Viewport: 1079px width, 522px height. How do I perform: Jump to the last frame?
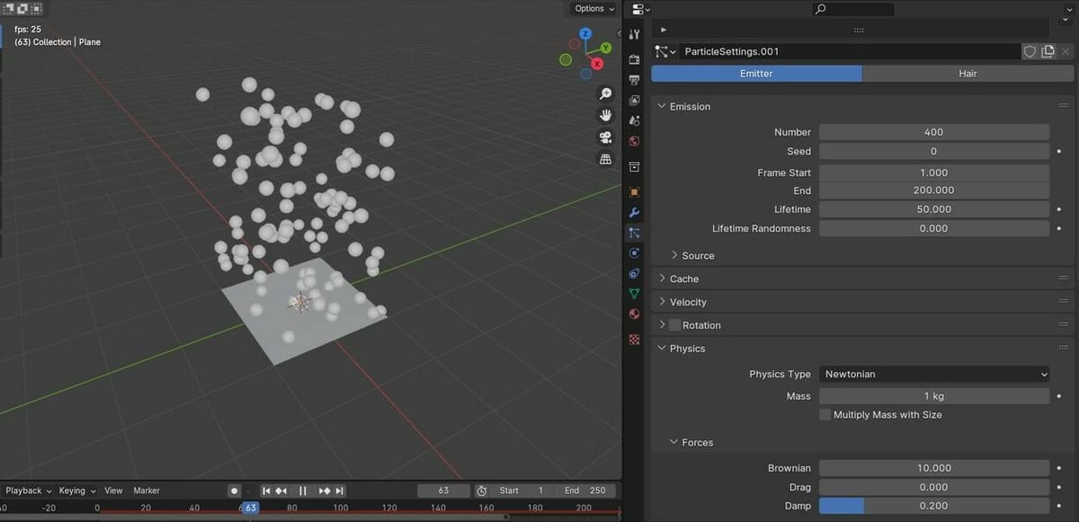point(339,491)
